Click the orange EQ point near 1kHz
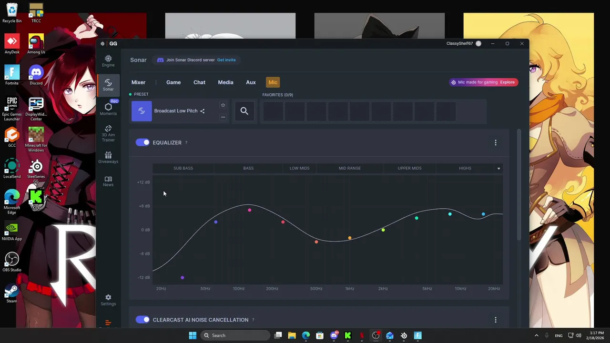Screen dimensions: 610x343 point(350,238)
